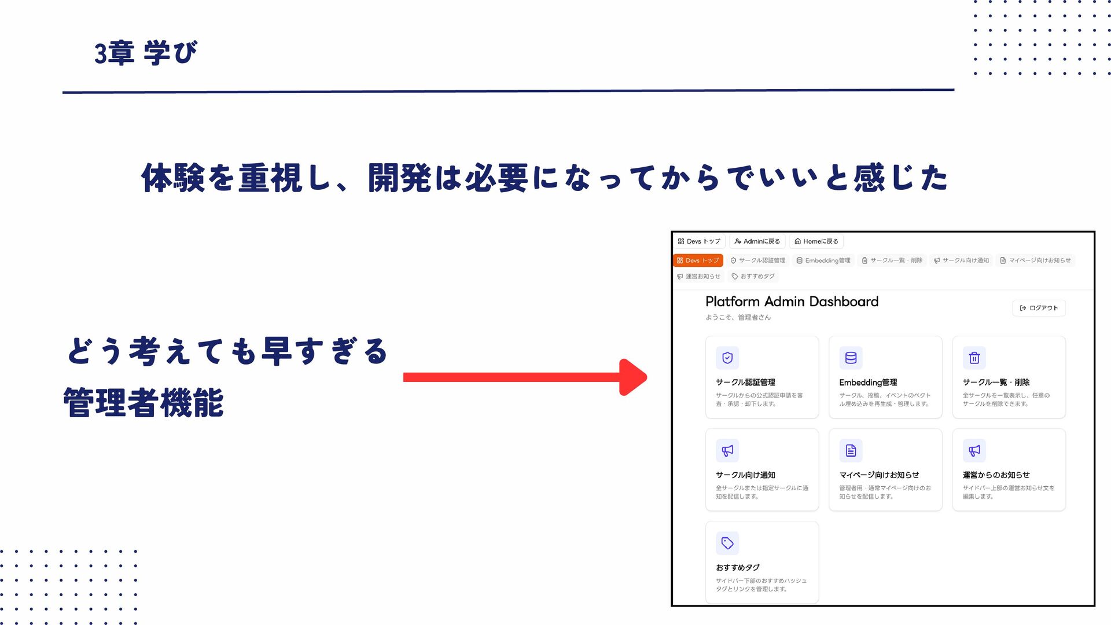The height and width of the screenshot is (625, 1111).
Task: Click the ログアウト button
Action: pyautogui.click(x=1039, y=308)
